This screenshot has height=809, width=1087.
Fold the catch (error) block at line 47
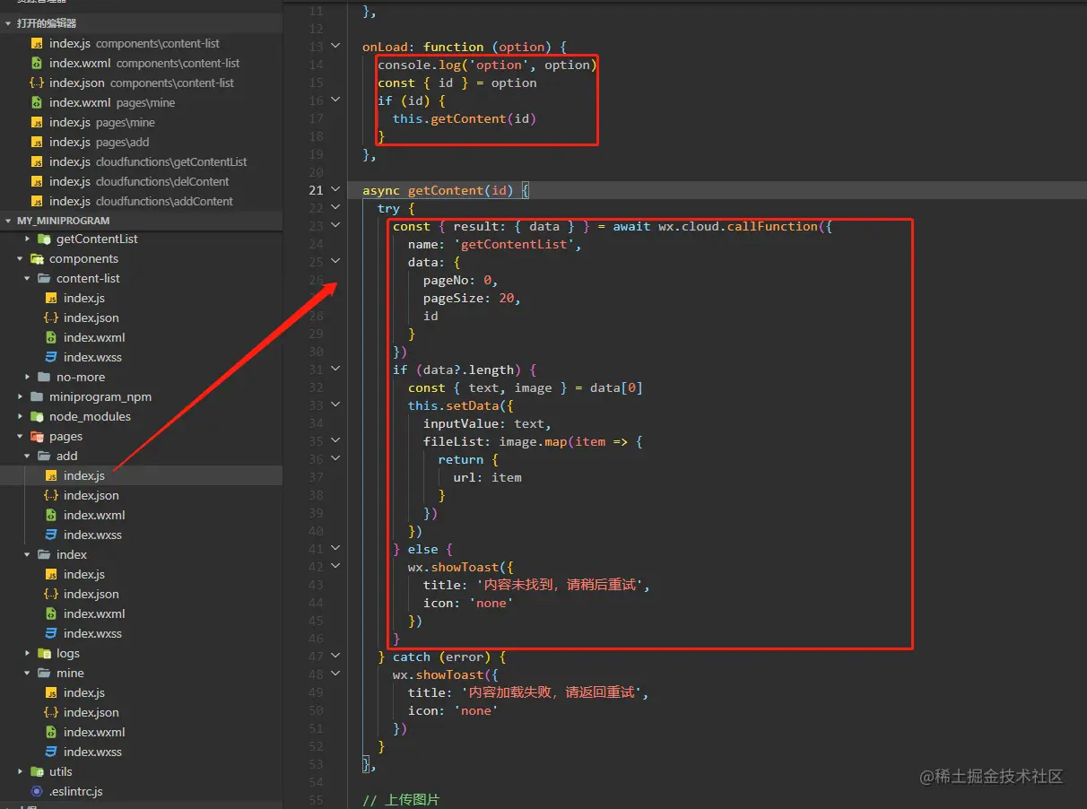tap(335, 656)
